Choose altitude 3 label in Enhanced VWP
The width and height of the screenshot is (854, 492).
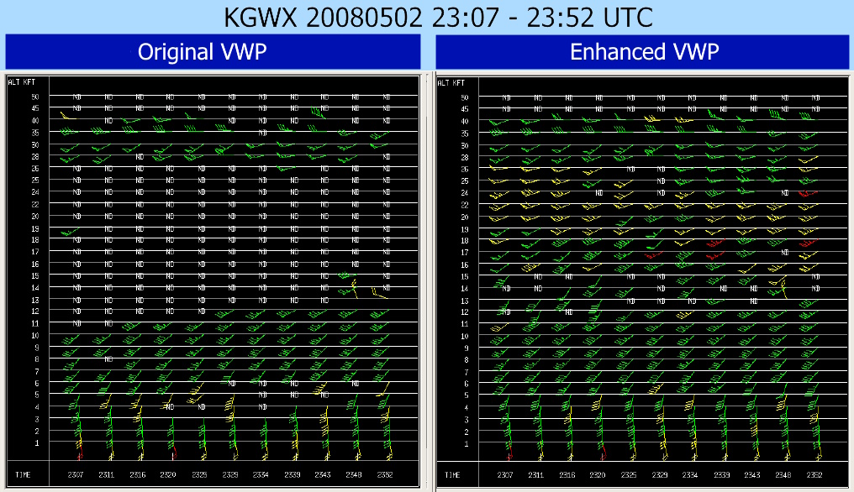[467, 420]
